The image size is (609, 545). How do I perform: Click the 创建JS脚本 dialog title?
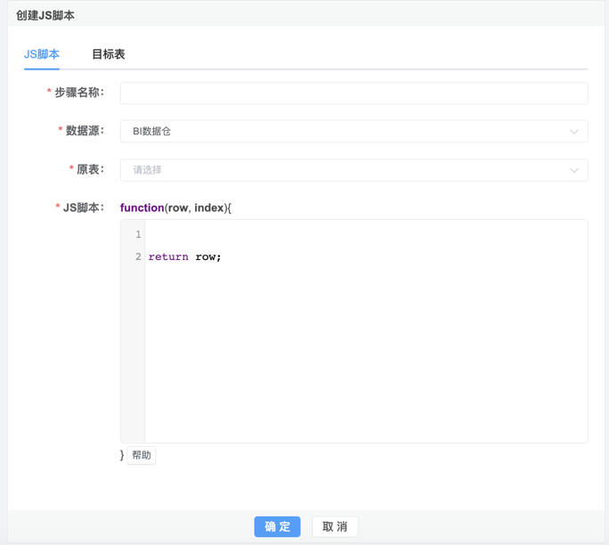click(x=45, y=15)
